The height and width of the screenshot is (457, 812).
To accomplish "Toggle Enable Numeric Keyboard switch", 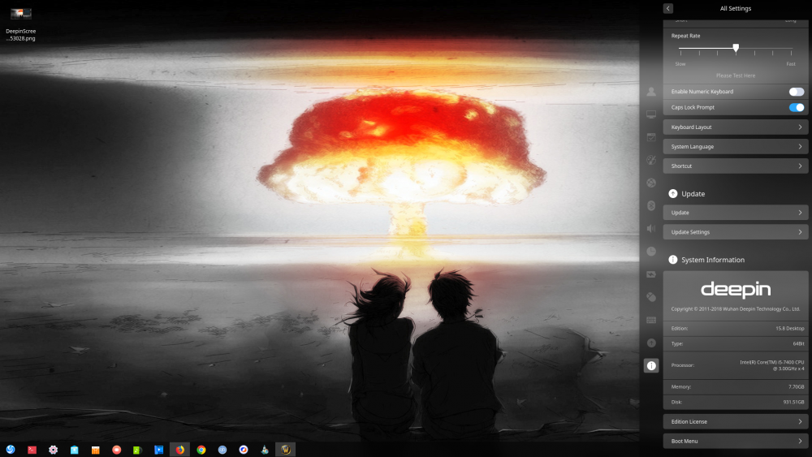I will [x=797, y=92].
